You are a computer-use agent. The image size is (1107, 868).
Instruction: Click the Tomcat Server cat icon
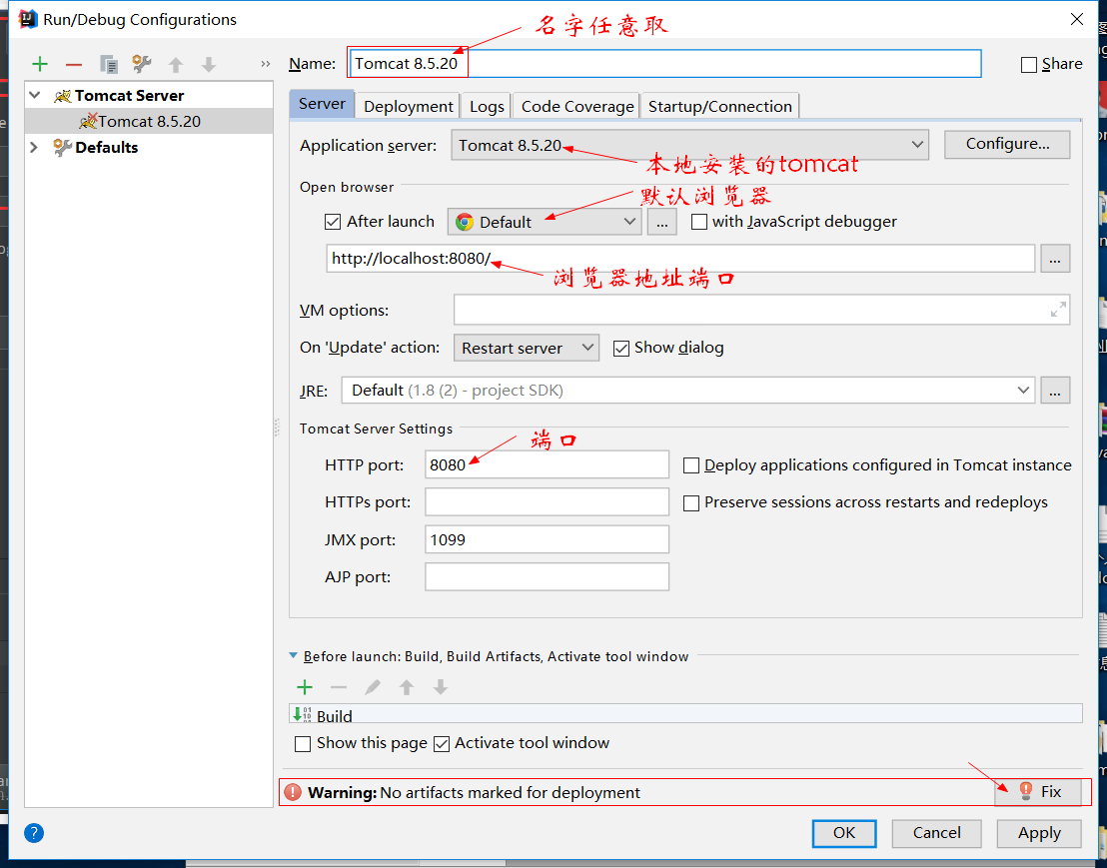62,96
